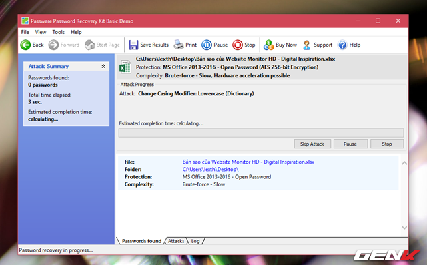Click 'MS Office 2013-2016 - Open Password' in results
This screenshot has height=265, width=427.
227,177
